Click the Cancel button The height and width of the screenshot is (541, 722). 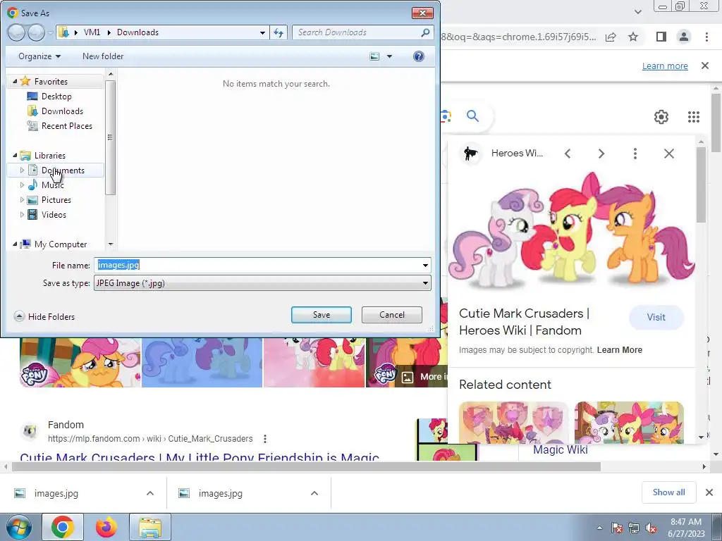[x=392, y=315]
